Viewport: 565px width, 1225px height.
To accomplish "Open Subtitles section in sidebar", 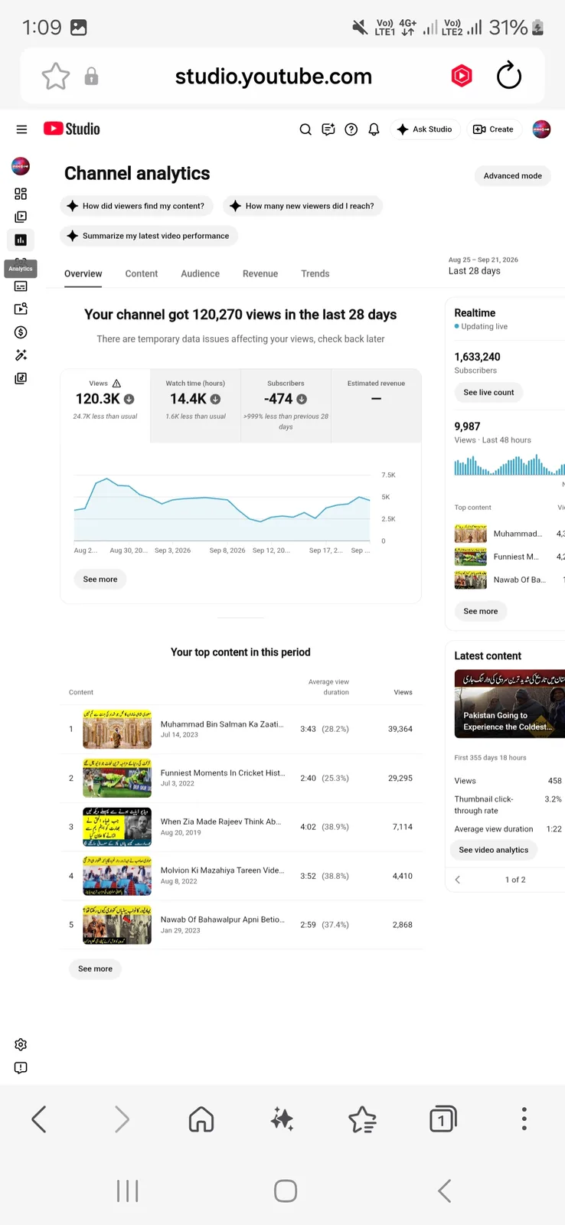I will click(21, 286).
